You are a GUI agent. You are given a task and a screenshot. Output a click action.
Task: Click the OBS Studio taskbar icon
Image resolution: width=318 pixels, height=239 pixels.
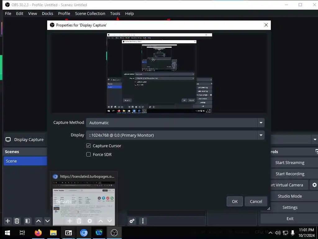(114, 232)
